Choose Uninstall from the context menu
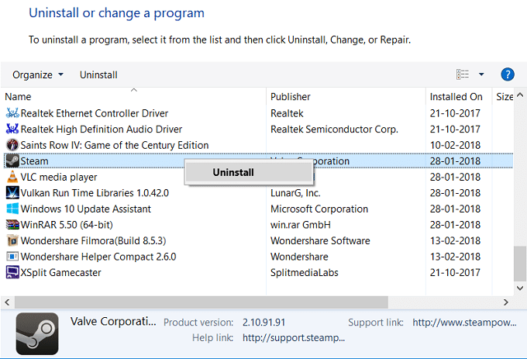The height and width of the screenshot is (359, 527). pos(233,172)
